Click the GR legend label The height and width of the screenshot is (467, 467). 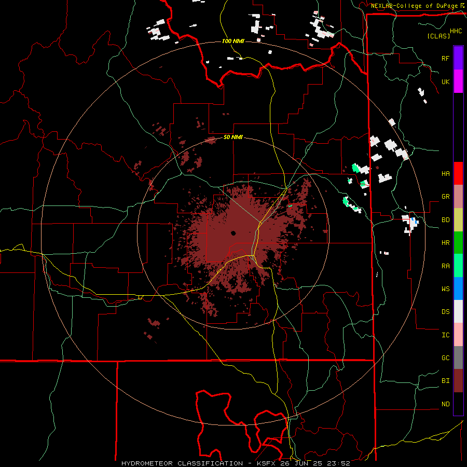(x=445, y=197)
